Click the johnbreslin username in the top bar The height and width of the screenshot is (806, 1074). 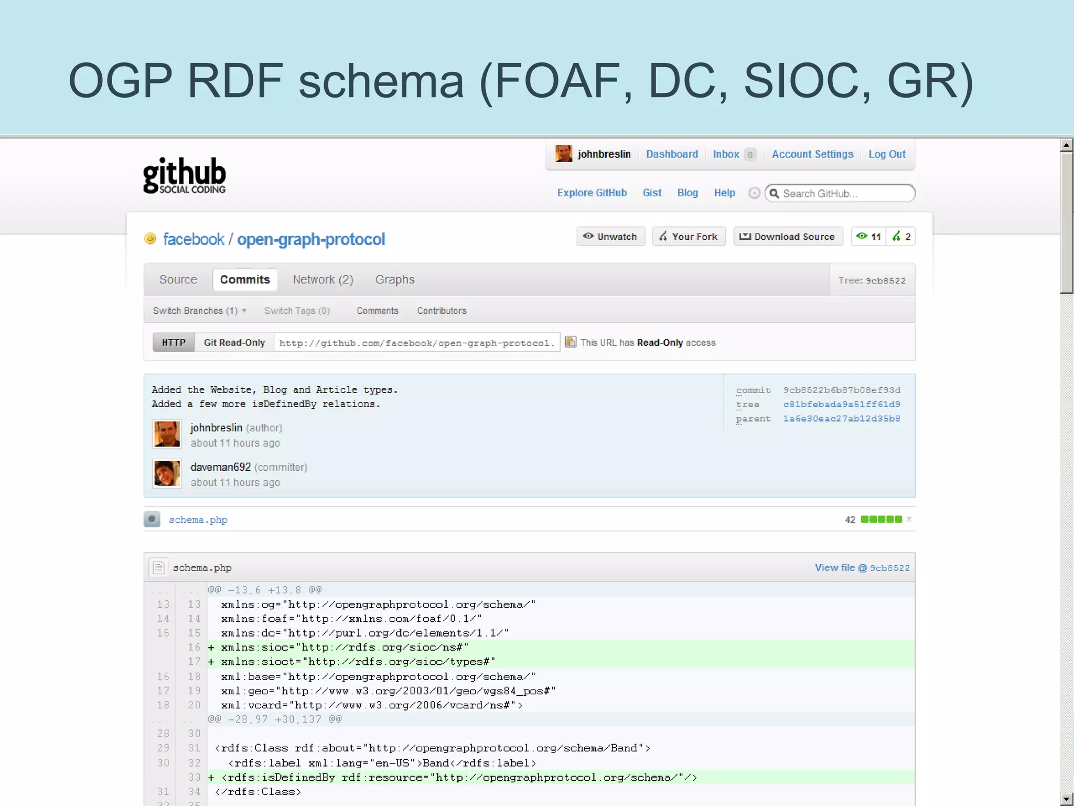tap(604, 154)
